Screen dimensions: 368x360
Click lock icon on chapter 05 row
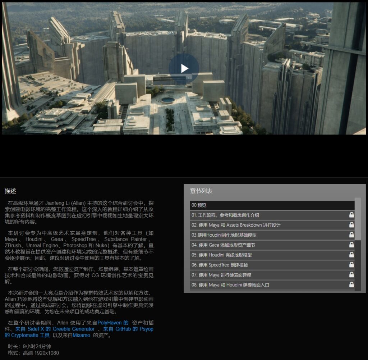(x=351, y=255)
